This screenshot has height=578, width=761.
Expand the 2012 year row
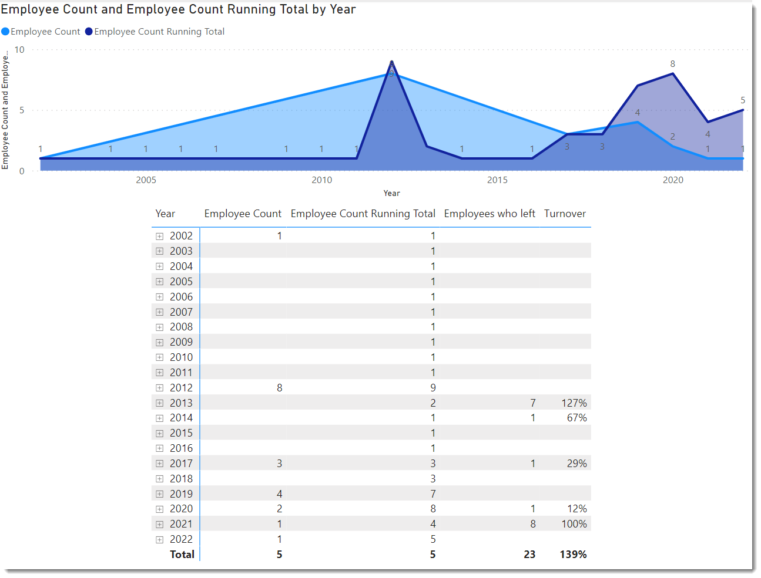159,388
